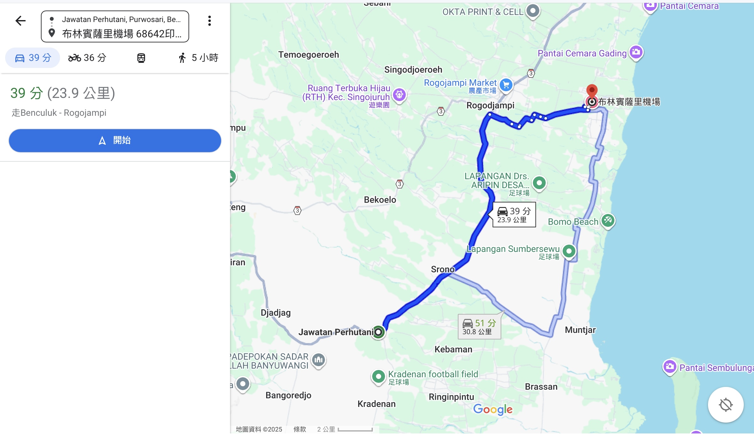Click the 39 分 route info label on map
The image size is (754, 436).
pos(514,215)
